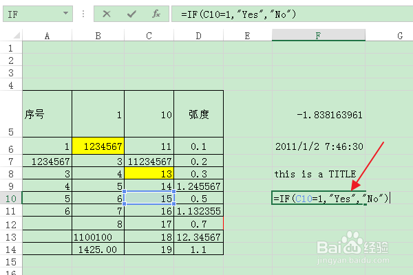413x275 pixels.
Task: Select row 4 header
Action: 11,85
